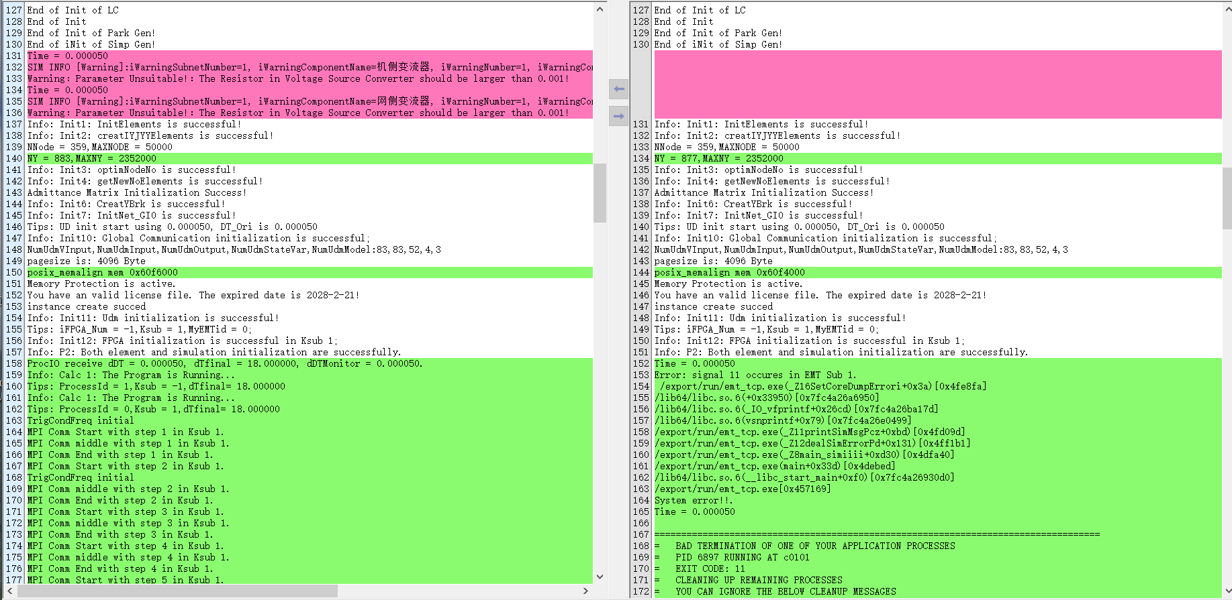Click the left-pointing blue merge arrow button
This screenshot has width=1232, height=600.
[618, 89]
